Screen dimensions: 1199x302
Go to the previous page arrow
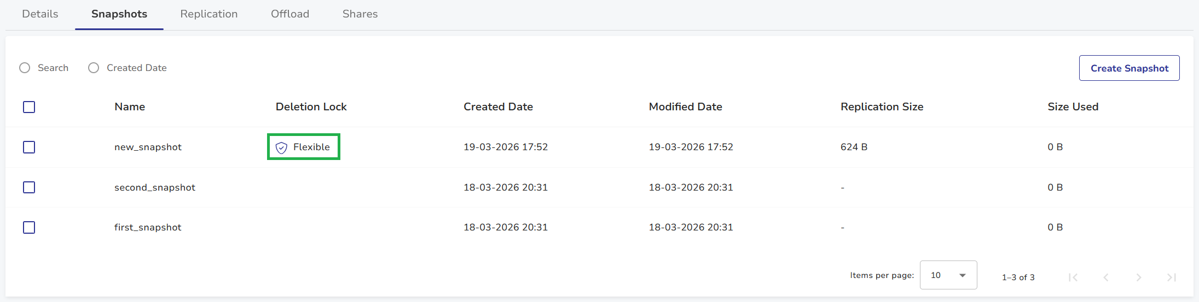1106,277
